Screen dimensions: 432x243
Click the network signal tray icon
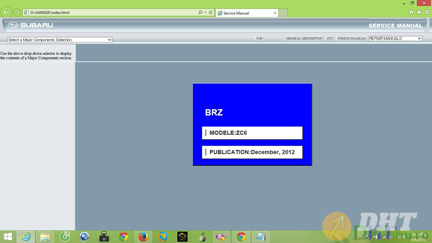(384, 237)
